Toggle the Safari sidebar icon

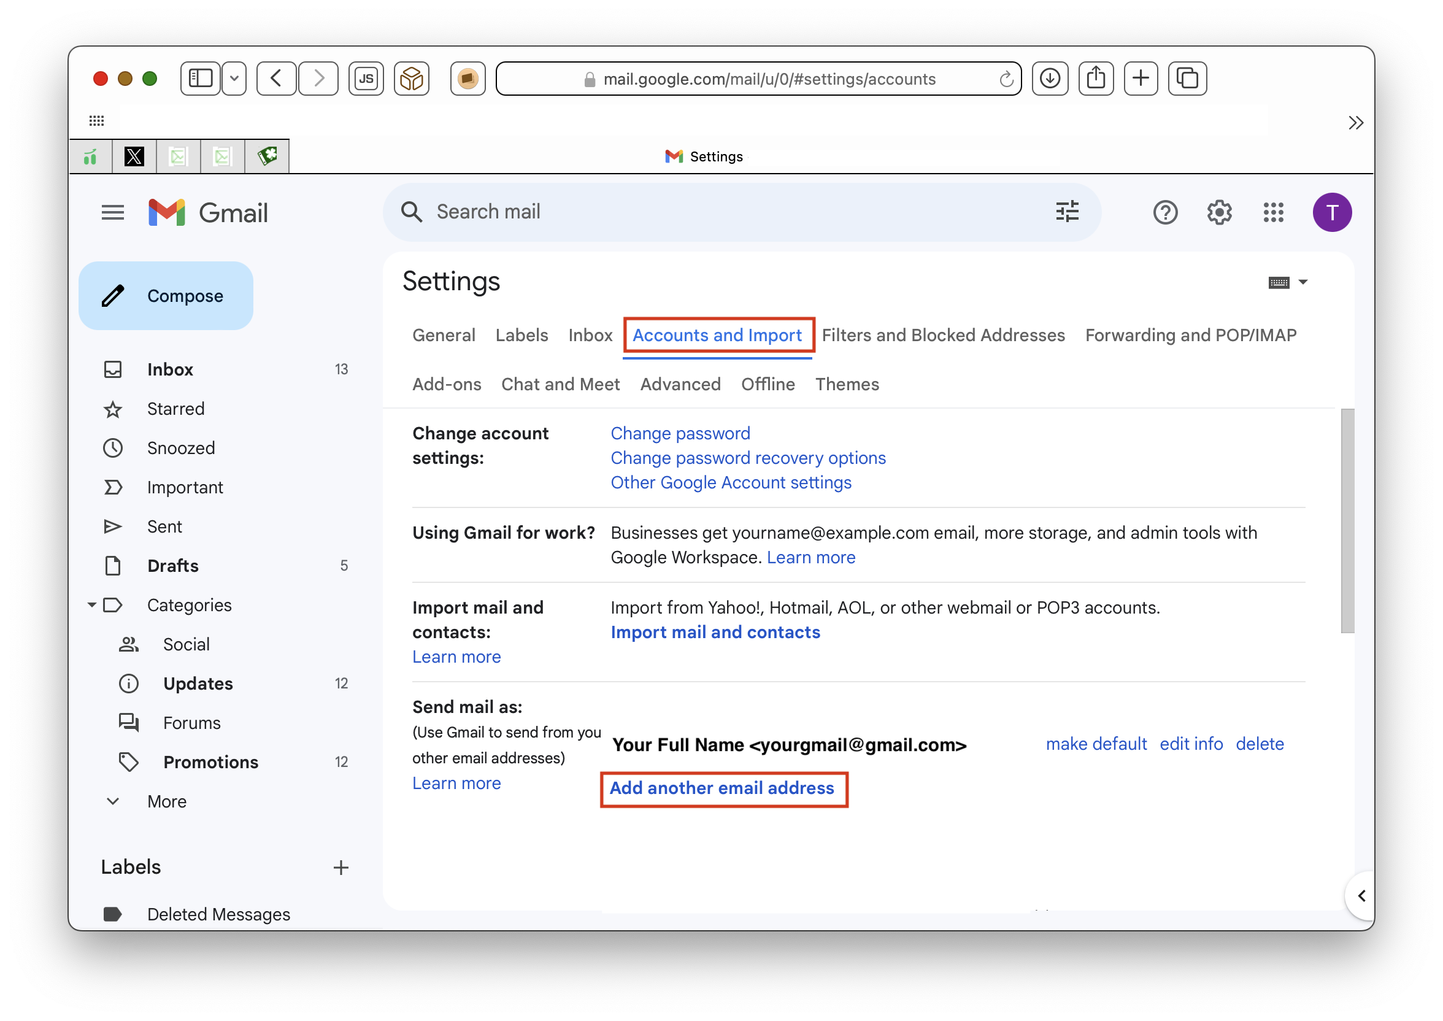click(201, 79)
